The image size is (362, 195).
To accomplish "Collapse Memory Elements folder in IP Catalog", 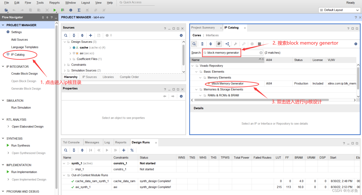I will tap(200, 78).
